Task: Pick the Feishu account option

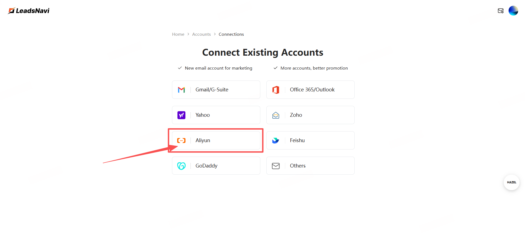Action: [310, 141]
